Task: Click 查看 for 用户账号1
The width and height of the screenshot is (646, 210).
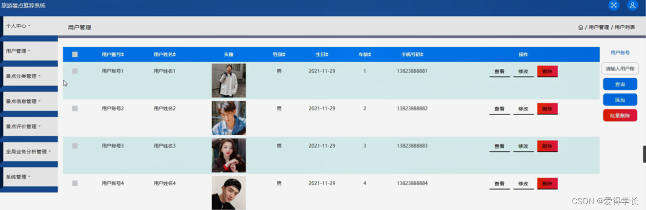Action: (x=499, y=71)
